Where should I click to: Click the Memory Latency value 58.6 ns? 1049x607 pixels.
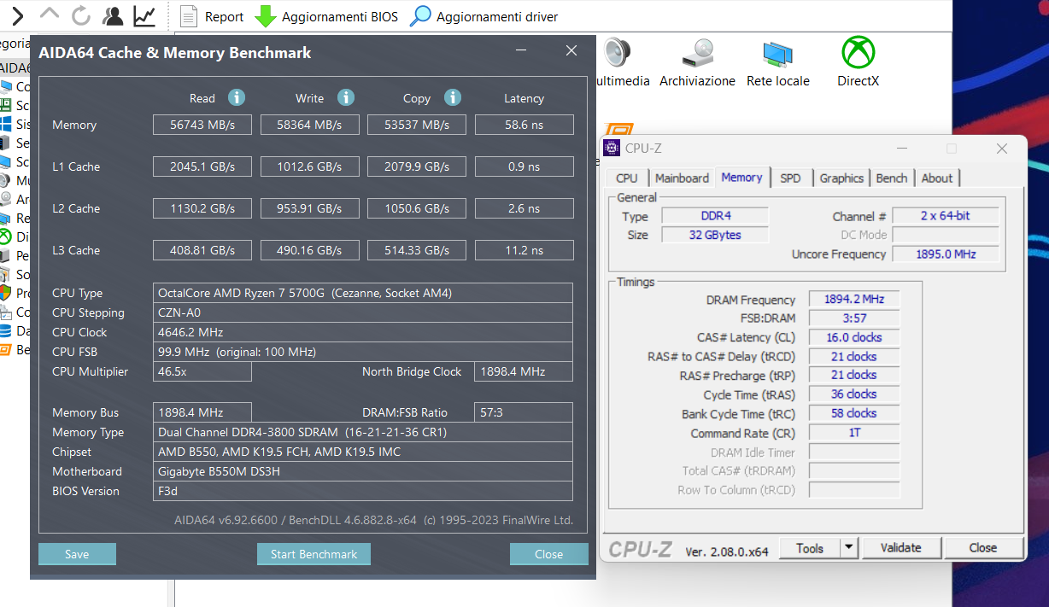(524, 125)
